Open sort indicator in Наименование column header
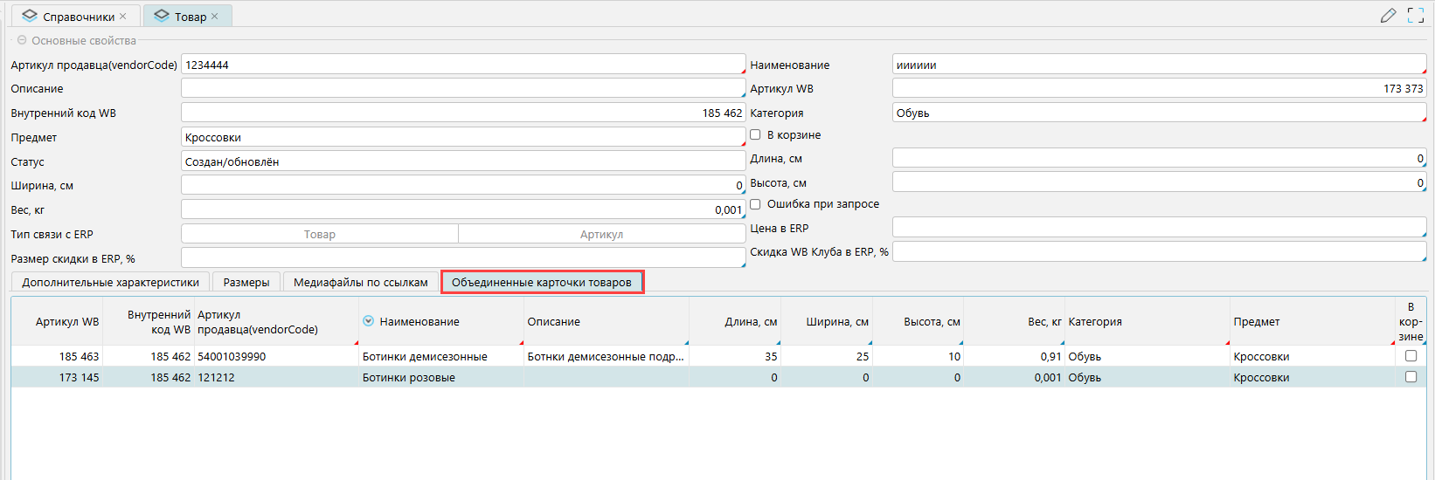Image resolution: width=1435 pixels, height=480 pixels. pos(369,321)
